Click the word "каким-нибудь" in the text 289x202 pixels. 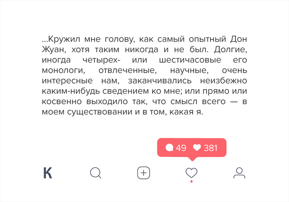click(x=71, y=91)
